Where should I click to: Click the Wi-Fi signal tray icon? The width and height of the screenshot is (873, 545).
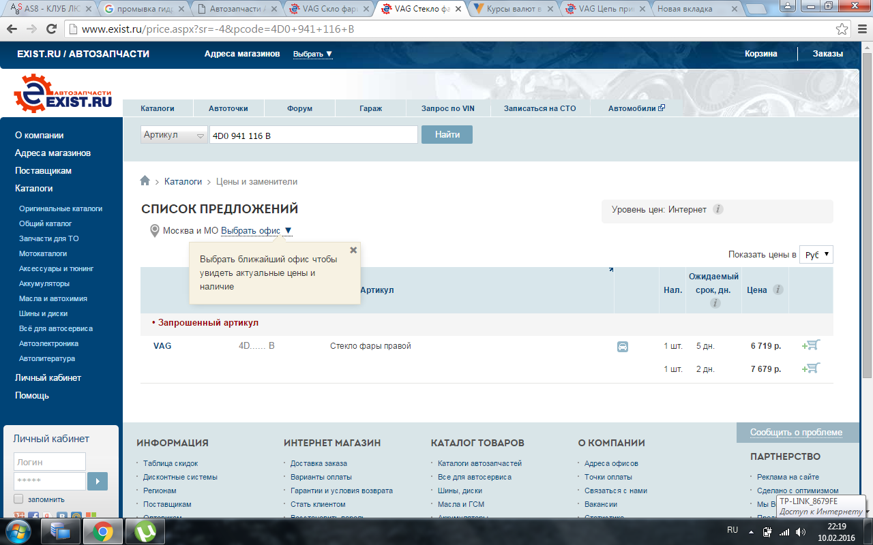pos(785,532)
